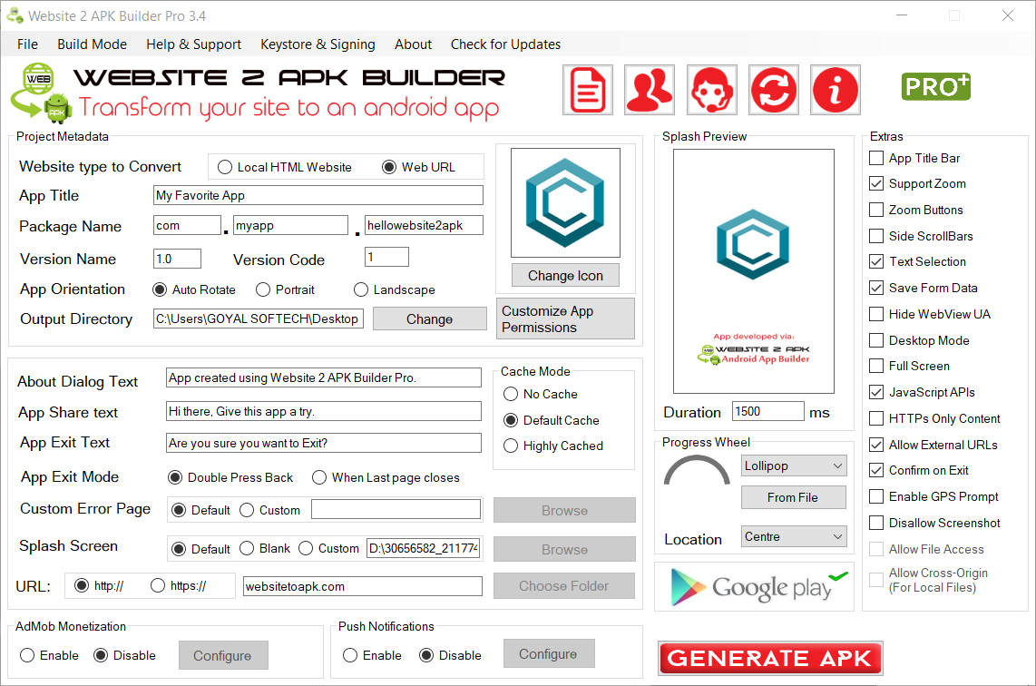Enable the App Title Bar option
Image resolution: width=1036 pixels, height=686 pixels.
pos(876,158)
